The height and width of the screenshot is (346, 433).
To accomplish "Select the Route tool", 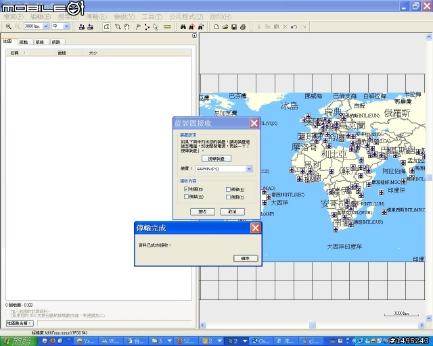I will tap(147, 27).
